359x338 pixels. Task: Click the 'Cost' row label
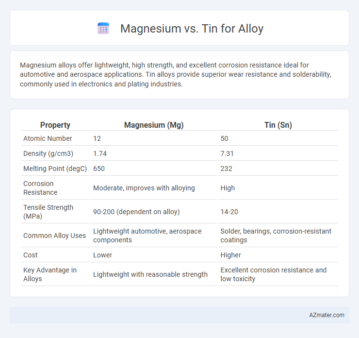31,255
